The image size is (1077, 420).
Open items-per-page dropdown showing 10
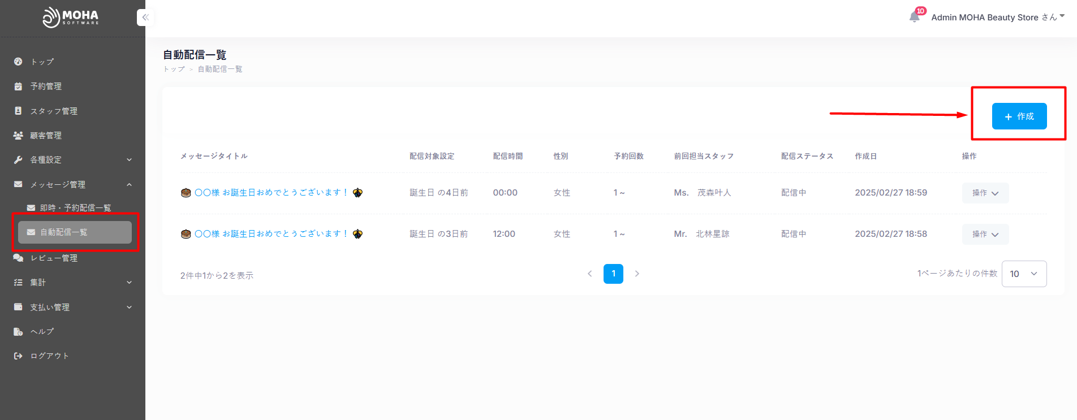pyautogui.click(x=1024, y=274)
